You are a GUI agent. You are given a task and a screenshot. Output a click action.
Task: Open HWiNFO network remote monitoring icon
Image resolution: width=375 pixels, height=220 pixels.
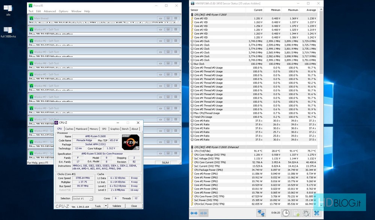(x=261, y=213)
